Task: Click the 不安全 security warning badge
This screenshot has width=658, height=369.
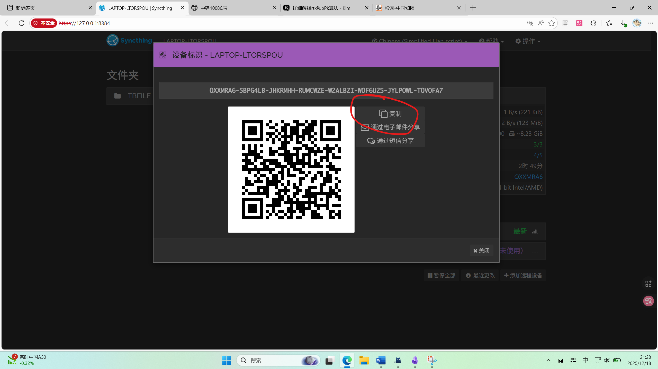Action: pos(44,23)
